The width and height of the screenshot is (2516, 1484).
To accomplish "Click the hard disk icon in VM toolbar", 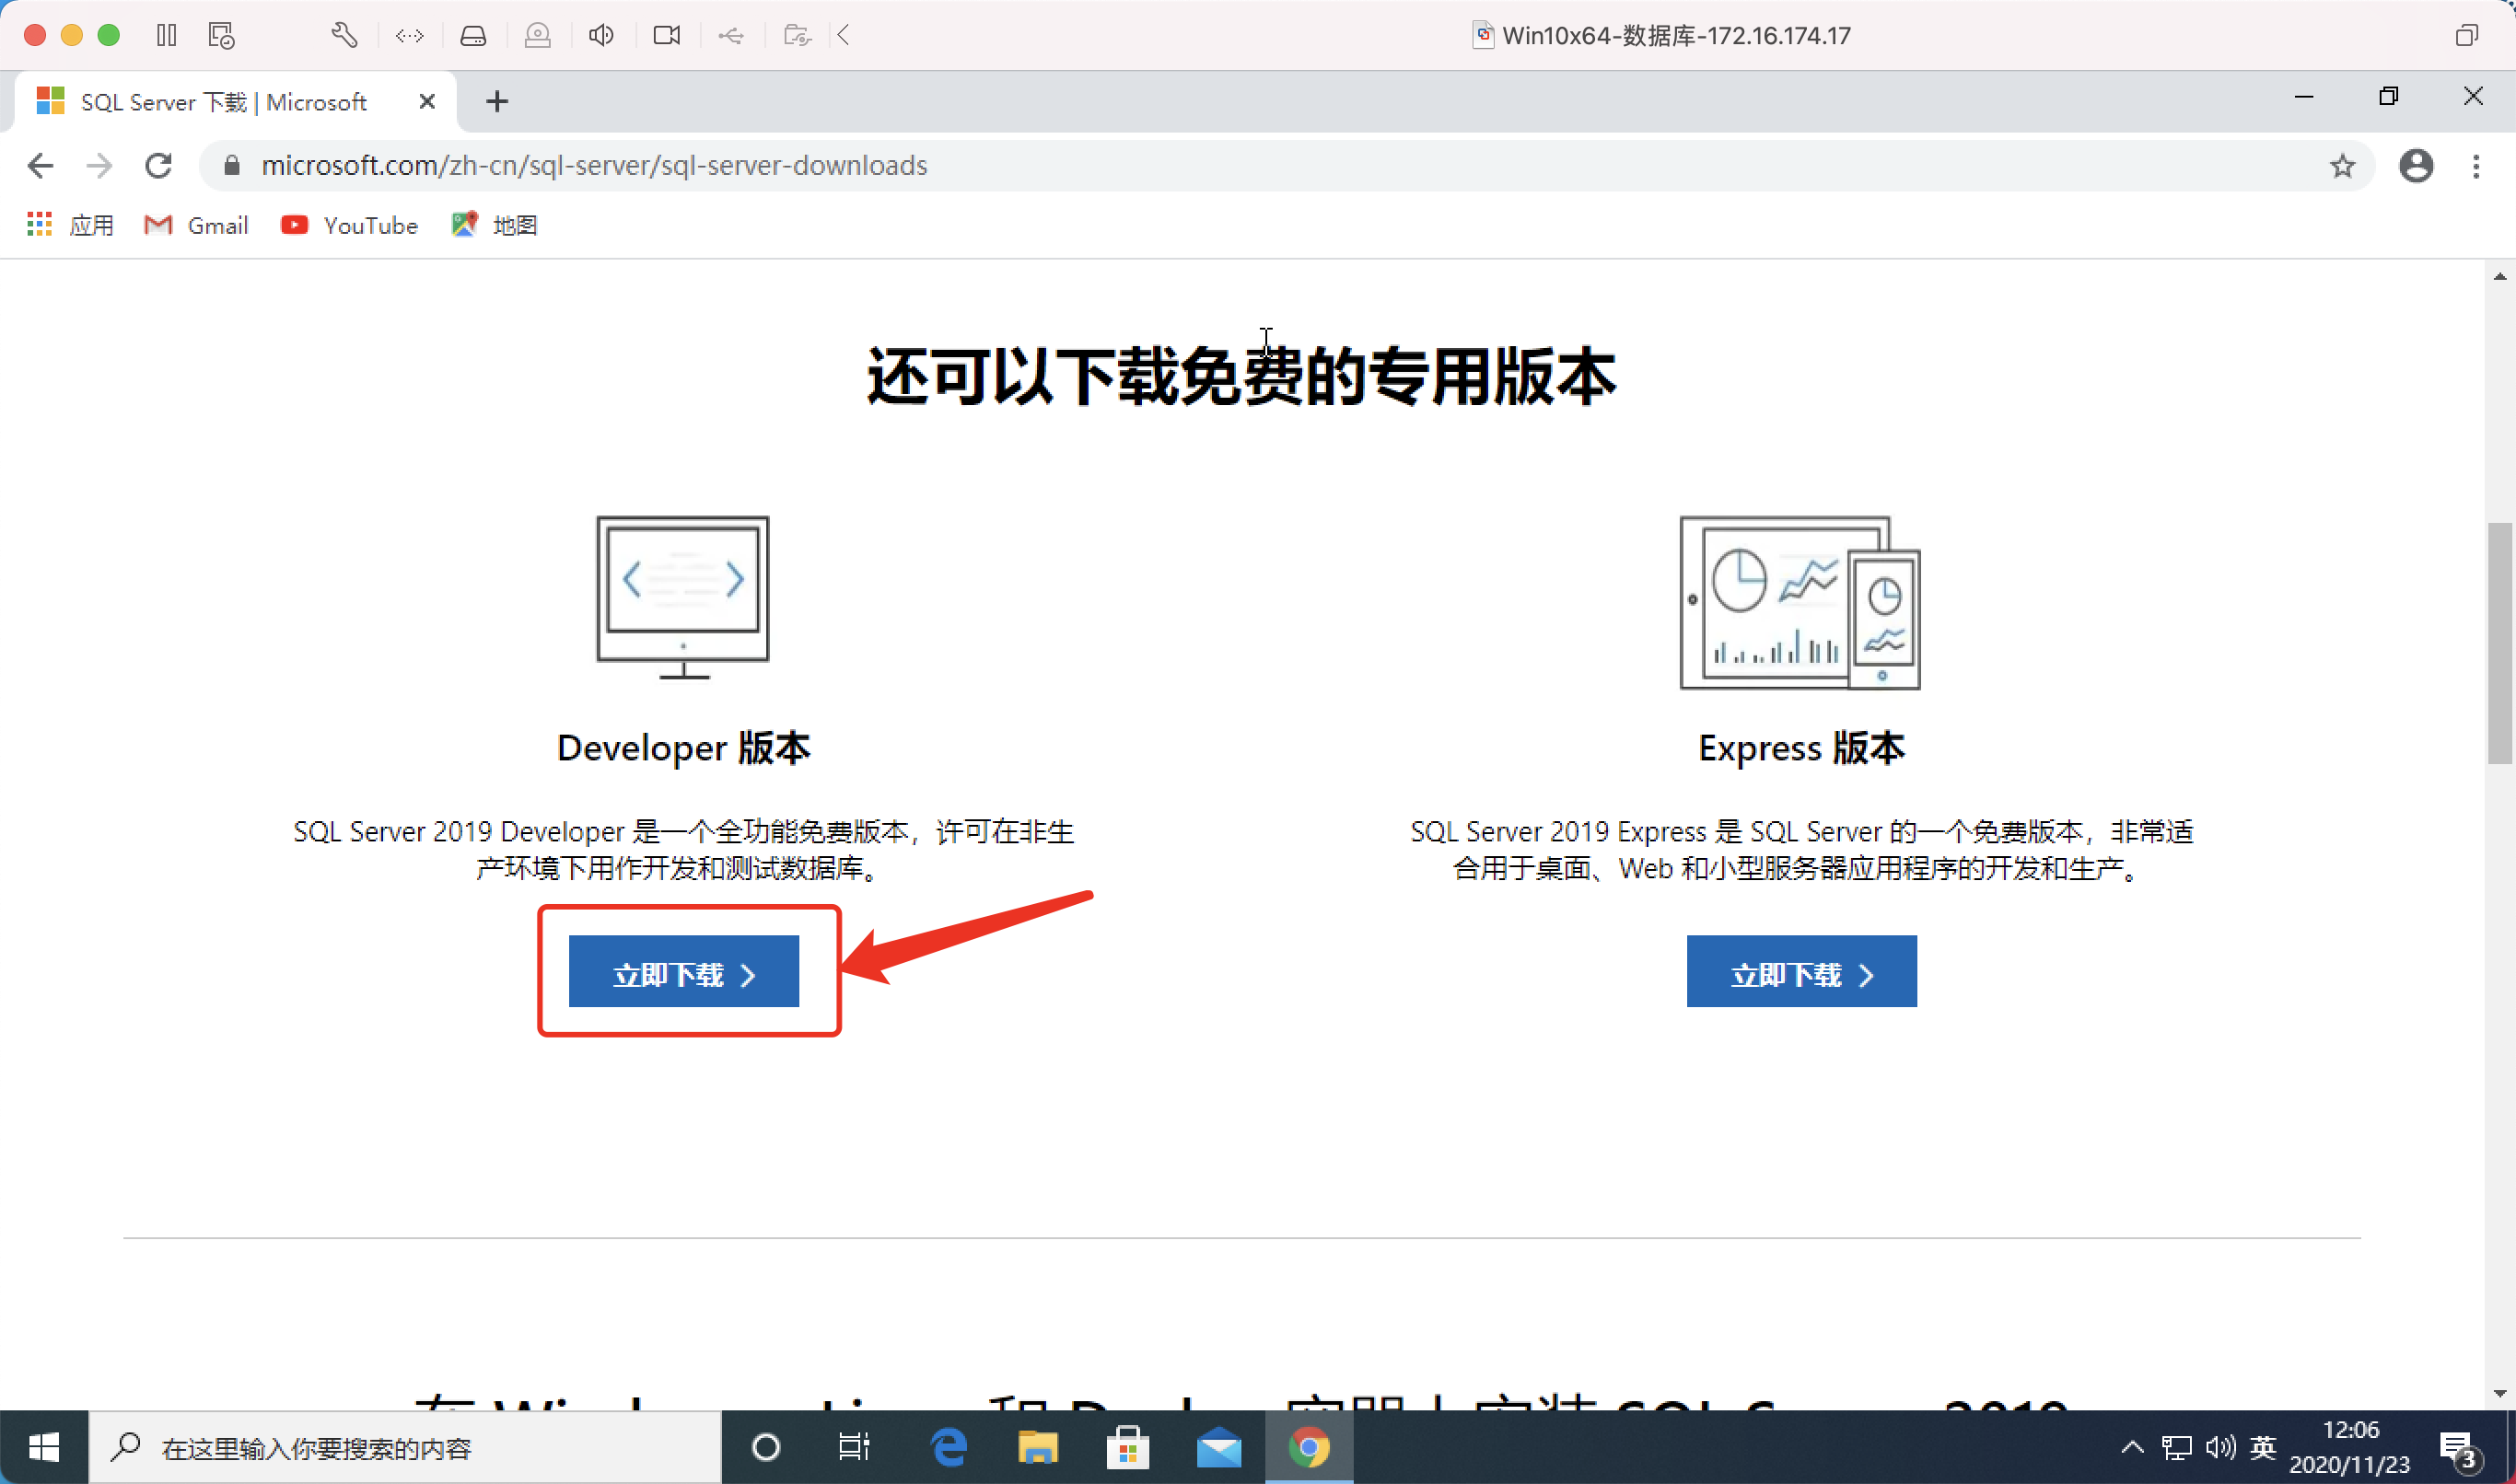I will pyautogui.click(x=473, y=36).
